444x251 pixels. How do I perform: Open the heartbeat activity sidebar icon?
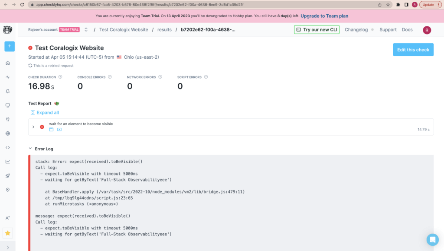click(8, 77)
